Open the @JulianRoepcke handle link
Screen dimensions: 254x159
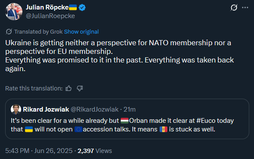pyautogui.click(x=50, y=16)
